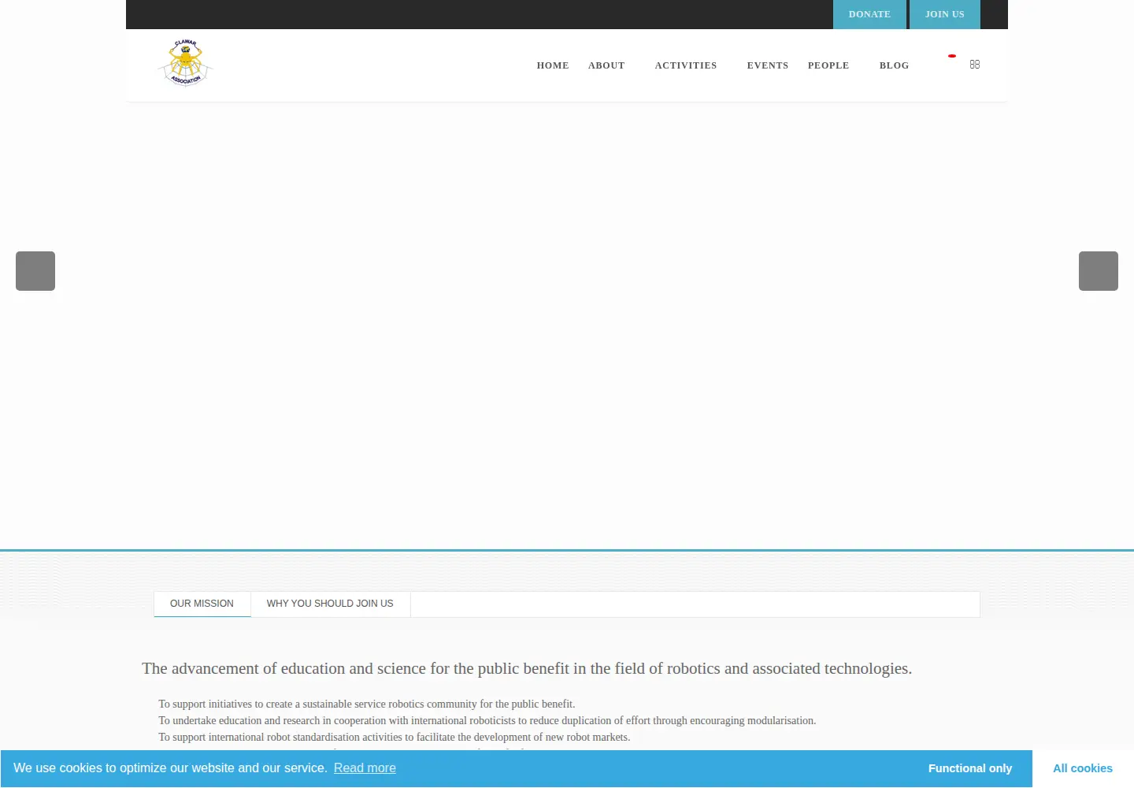Click the Donate button

[869, 14]
